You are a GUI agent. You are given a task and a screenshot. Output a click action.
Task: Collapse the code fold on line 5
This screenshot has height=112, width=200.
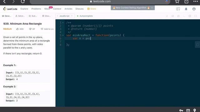63,35
